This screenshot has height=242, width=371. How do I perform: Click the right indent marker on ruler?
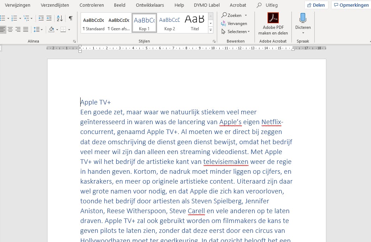293,49
